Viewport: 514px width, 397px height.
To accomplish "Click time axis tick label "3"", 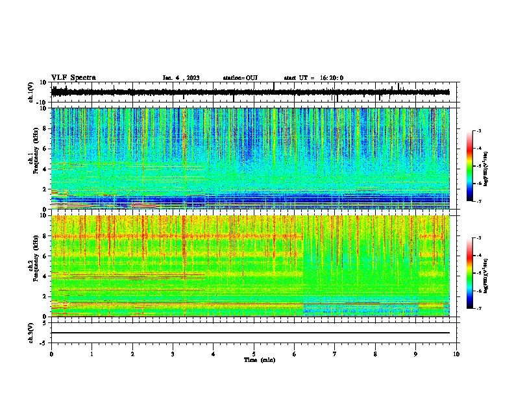I will (173, 354).
